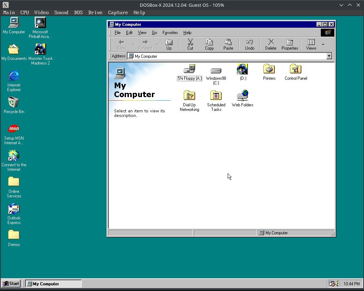Click the Cut toolbar button
Image resolution: width=364 pixels, height=291 pixels.
click(190, 44)
